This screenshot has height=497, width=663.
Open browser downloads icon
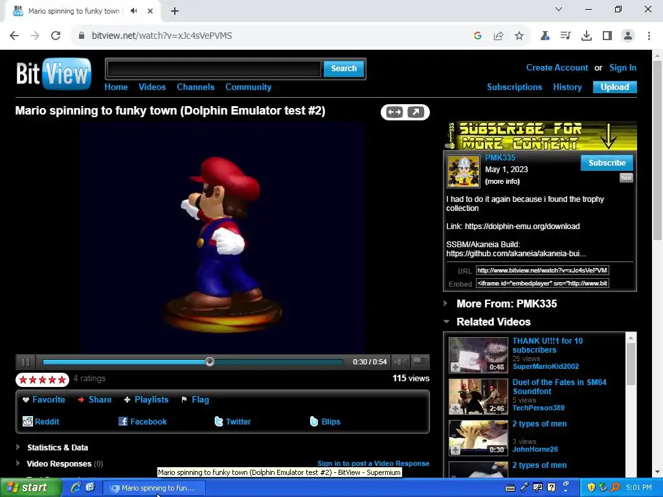click(x=587, y=36)
